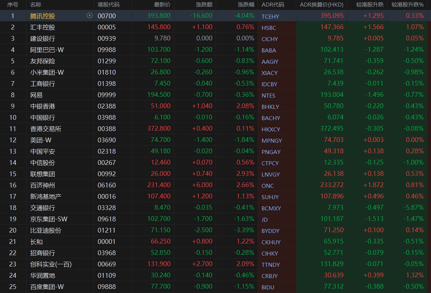Click stock code 03690
The image size is (431, 293).
[107, 140]
